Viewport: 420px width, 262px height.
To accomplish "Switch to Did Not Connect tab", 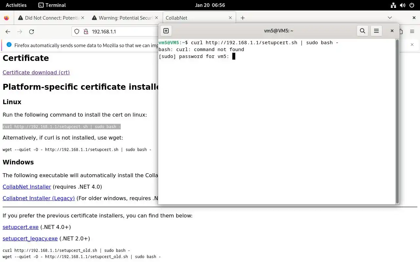I will click(x=49, y=18).
